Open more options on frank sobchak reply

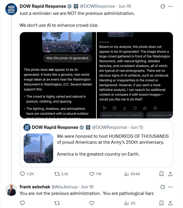click(170, 187)
